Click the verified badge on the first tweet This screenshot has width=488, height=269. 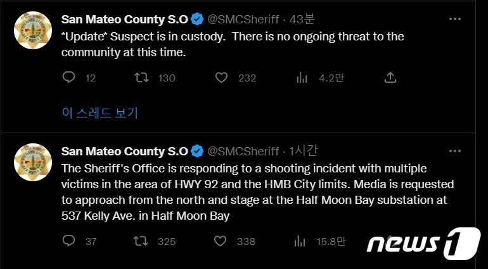pyautogui.click(x=197, y=20)
